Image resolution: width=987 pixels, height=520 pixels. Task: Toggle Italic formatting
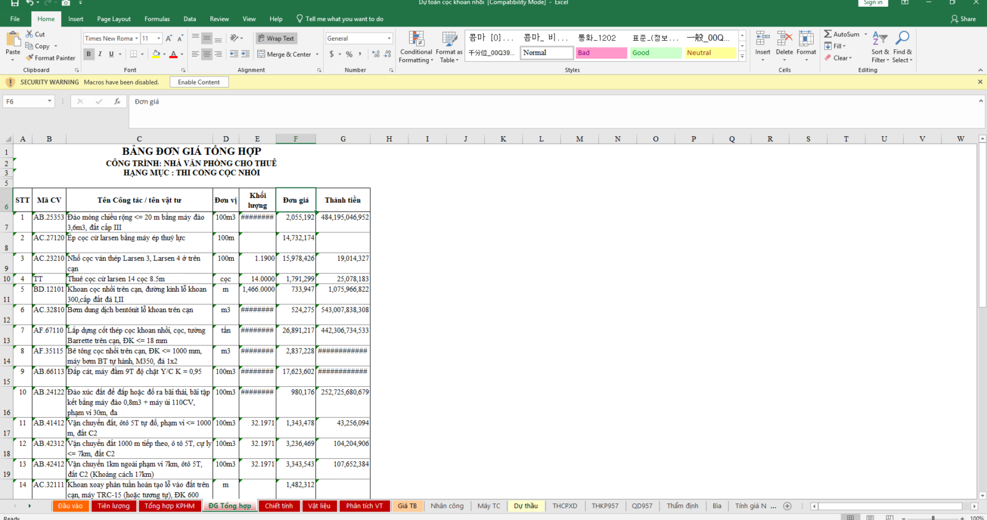pyautogui.click(x=100, y=54)
